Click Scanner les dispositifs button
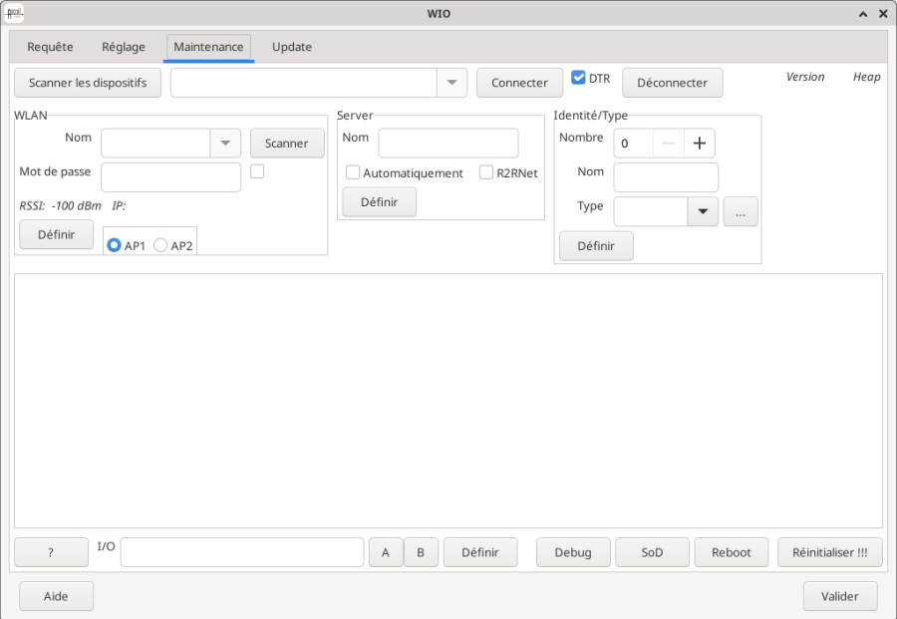Viewport: 897px width, 619px height. tap(88, 83)
